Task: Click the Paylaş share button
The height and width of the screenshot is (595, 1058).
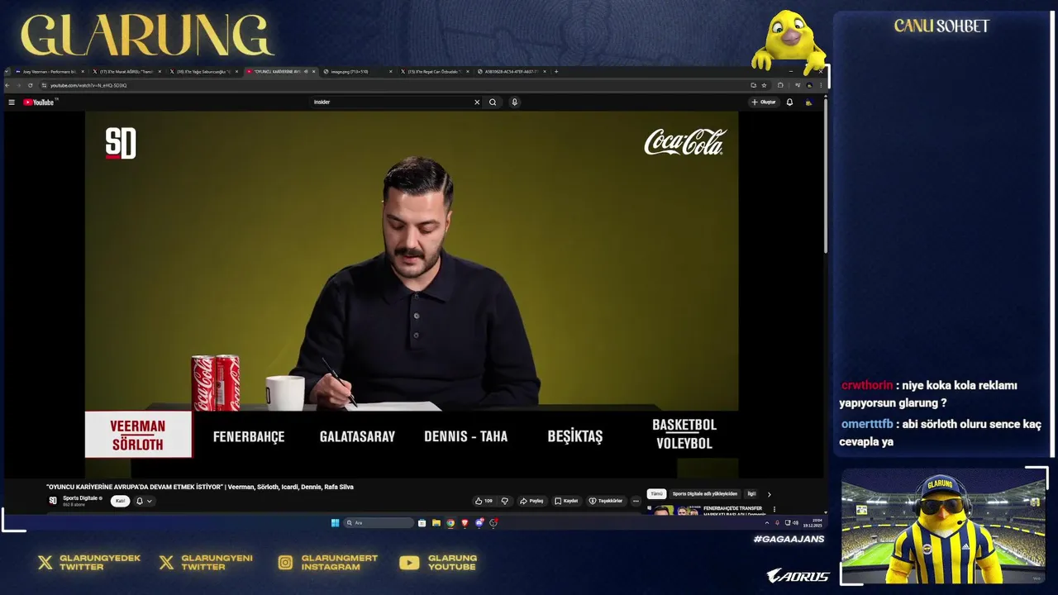Action: pos(531,501)
